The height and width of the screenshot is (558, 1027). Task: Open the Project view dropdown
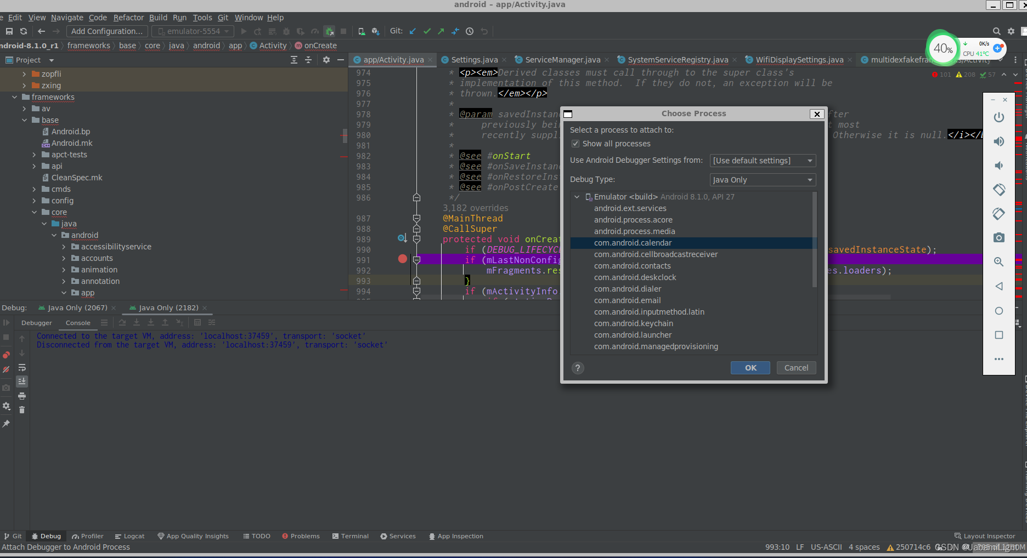(x=52, y=60)
